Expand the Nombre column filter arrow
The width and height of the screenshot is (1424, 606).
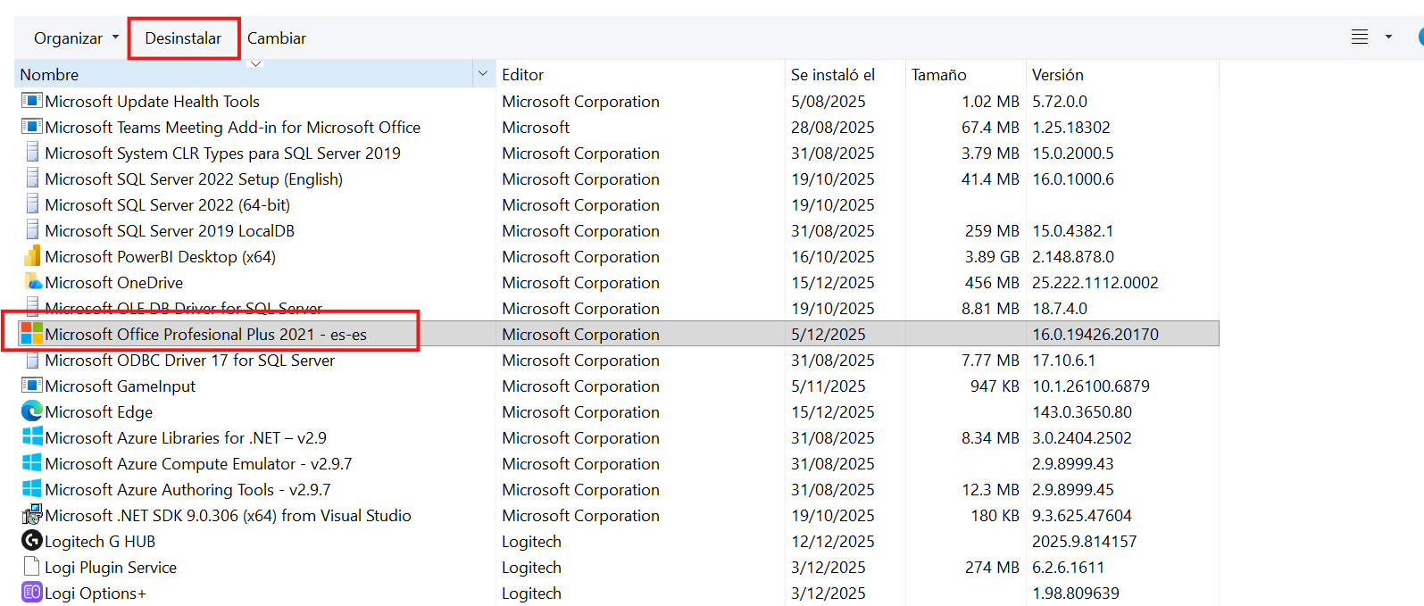(483, 74)
